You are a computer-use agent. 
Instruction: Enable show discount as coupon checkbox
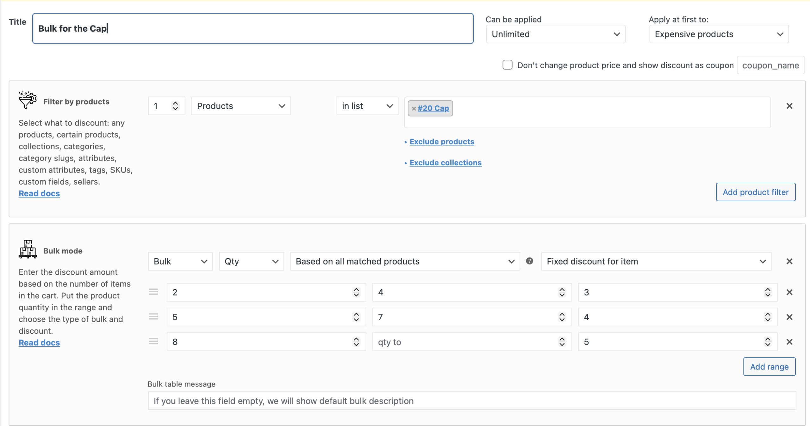point(507,65)
